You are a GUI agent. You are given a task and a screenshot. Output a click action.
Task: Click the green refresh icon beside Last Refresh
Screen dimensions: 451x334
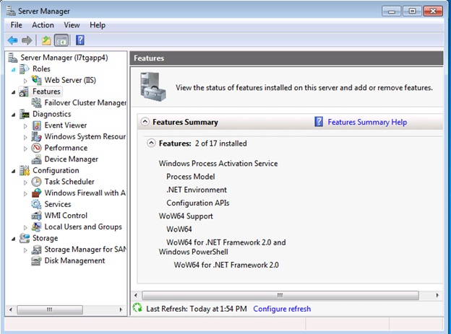click(137, 308)
